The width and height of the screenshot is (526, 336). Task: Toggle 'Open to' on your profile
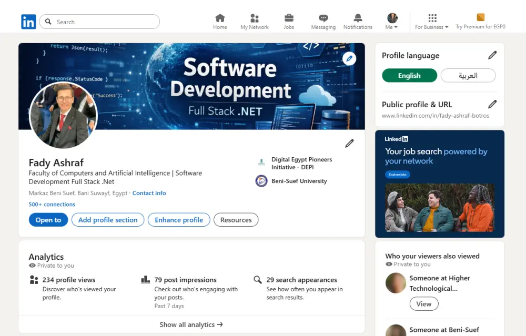pos(48,220)
